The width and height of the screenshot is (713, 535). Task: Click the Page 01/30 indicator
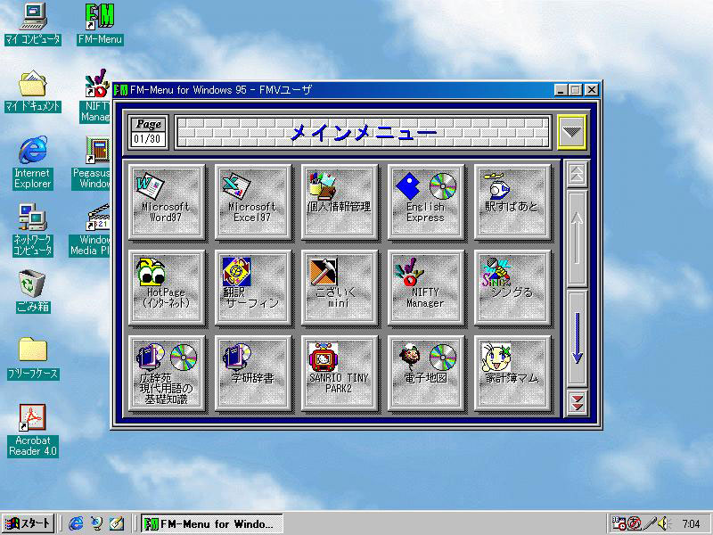tap(148, 132)
